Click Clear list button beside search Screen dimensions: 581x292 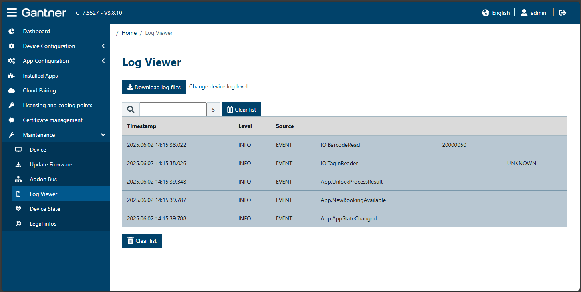[241, 109]
